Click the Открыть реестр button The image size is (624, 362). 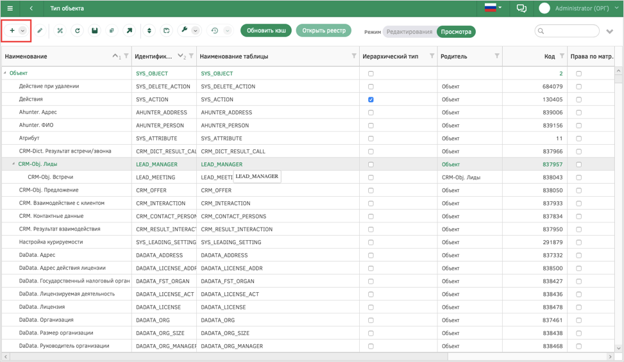point(324,31)
